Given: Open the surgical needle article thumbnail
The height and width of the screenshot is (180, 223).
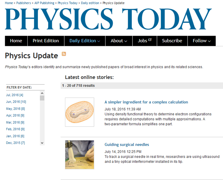Looking at the screenshot, I should point(80,155).
